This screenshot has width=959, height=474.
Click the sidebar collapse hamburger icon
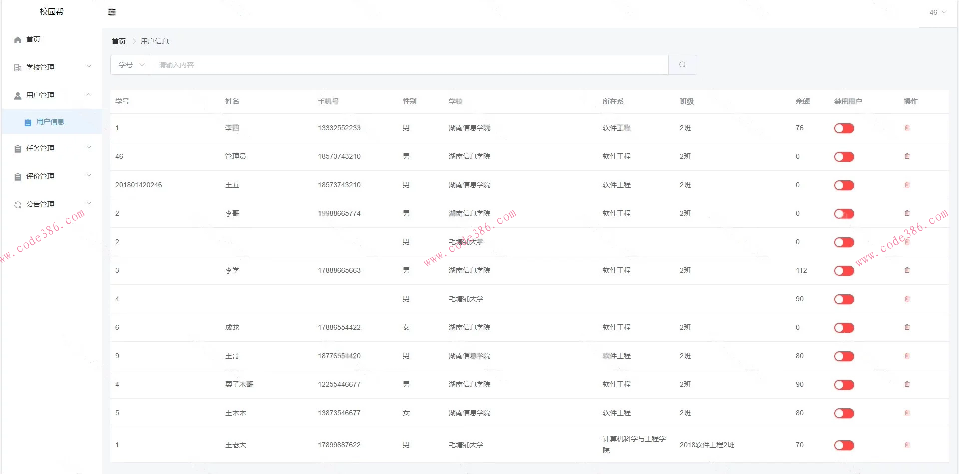pyautogui.click(x=112, y=12)
